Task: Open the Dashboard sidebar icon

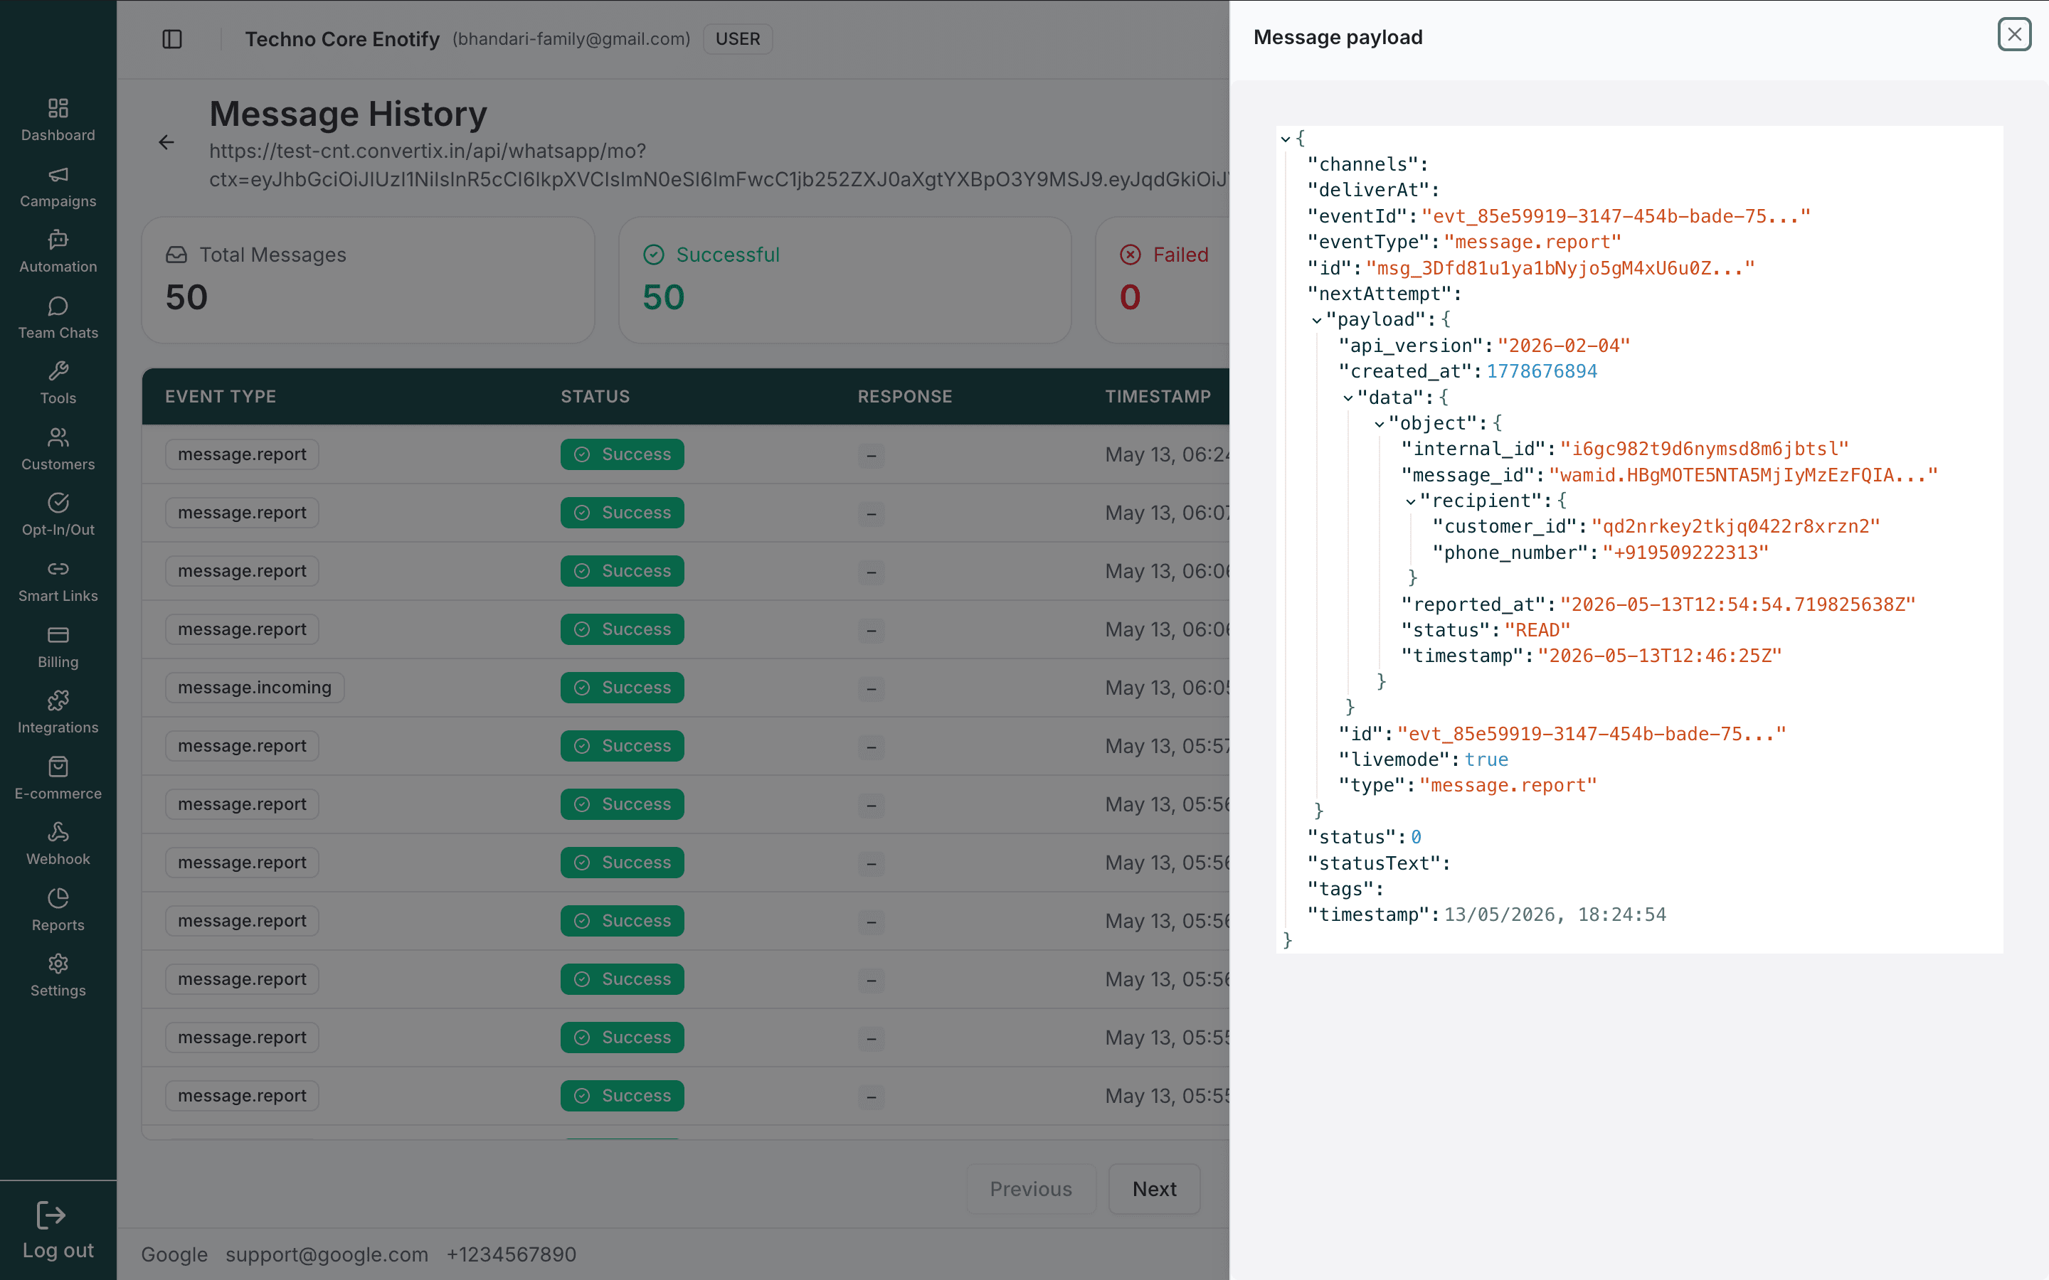Action: point(58,107)
